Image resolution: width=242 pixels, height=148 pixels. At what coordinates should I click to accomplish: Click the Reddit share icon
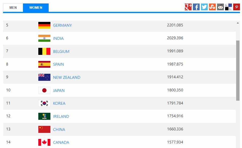point(220,7)
